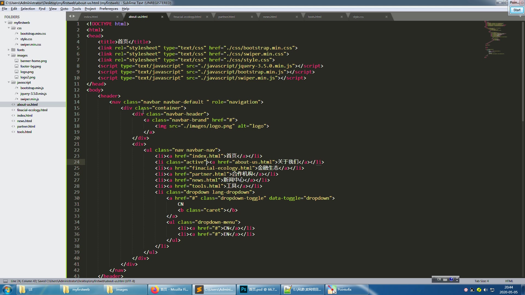Expand the fonts folder
Viewport: 525px width, 295px height.
(x=9, y=50)
